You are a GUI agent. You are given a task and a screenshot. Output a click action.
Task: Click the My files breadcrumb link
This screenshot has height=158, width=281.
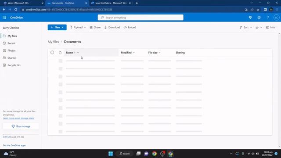pos(53,42)
